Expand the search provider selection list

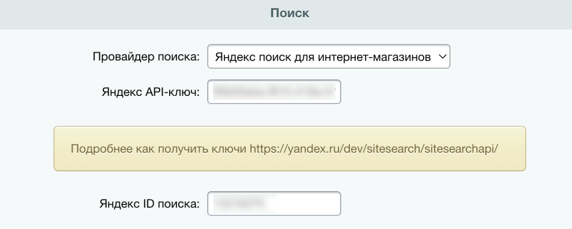[329, 57]
